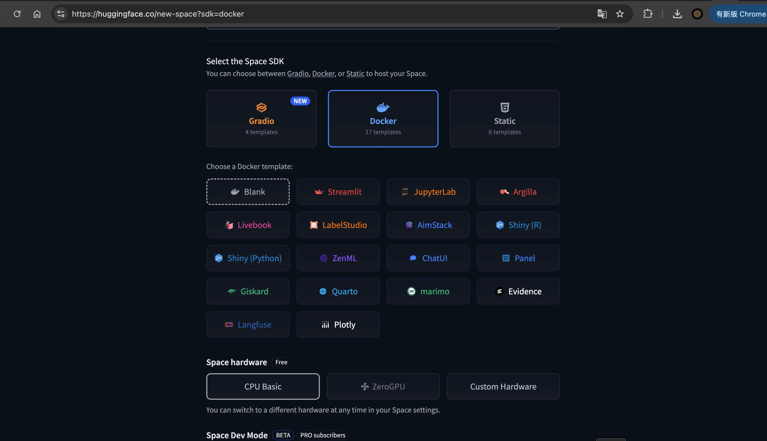The height and width of the screenshot is (441, 767).
Task: Select the Gradio SDK card
Action: click(261, 119)
